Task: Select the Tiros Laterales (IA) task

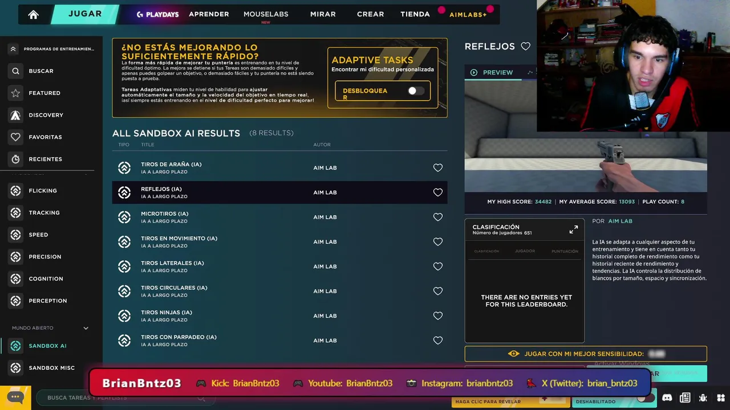Action: coord(279,266)
